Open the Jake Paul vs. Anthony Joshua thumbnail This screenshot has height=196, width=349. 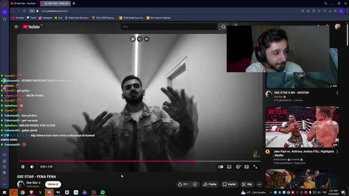coord(302,127)
